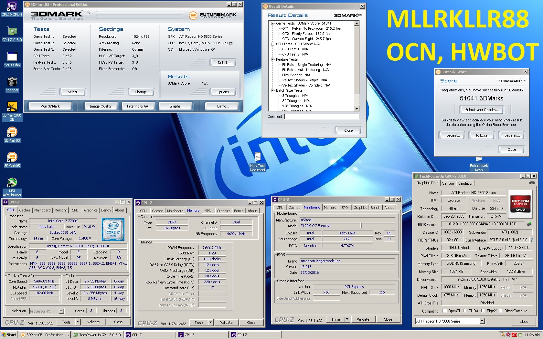Click the Result Details vertical scrollbar down arrow
Image resolution: width=543 pixels, height=339 pixels.
pyautogui.click(x=357, y=109)
